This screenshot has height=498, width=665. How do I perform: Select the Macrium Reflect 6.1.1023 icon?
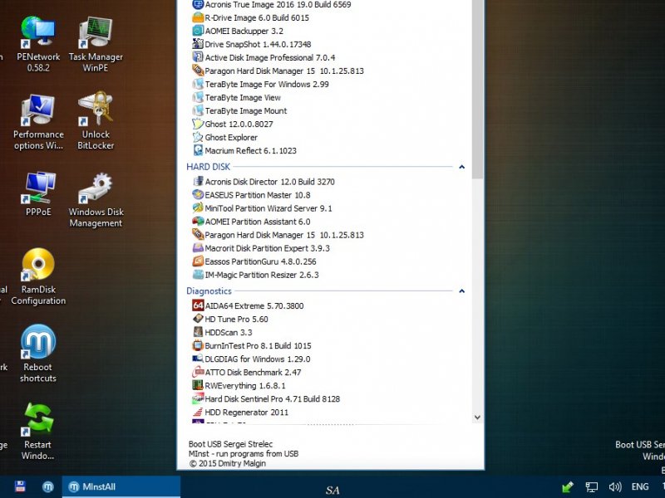(198, 150)
